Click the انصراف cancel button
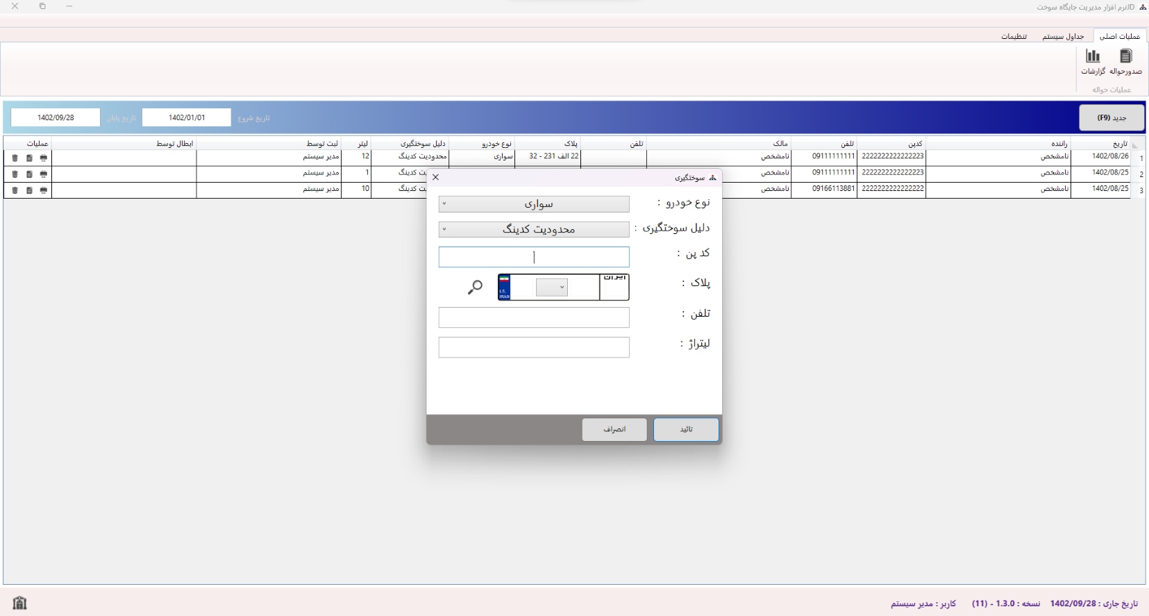Image resolution: width=1149 pixels, height=616 pixels. coord(614,429)
